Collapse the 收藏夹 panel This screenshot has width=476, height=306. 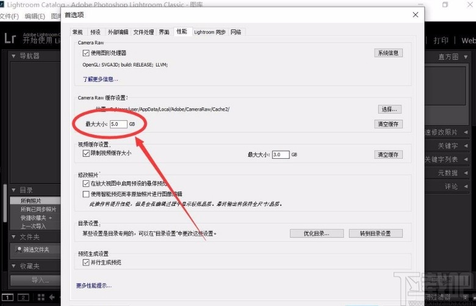[x=13, y=266]
